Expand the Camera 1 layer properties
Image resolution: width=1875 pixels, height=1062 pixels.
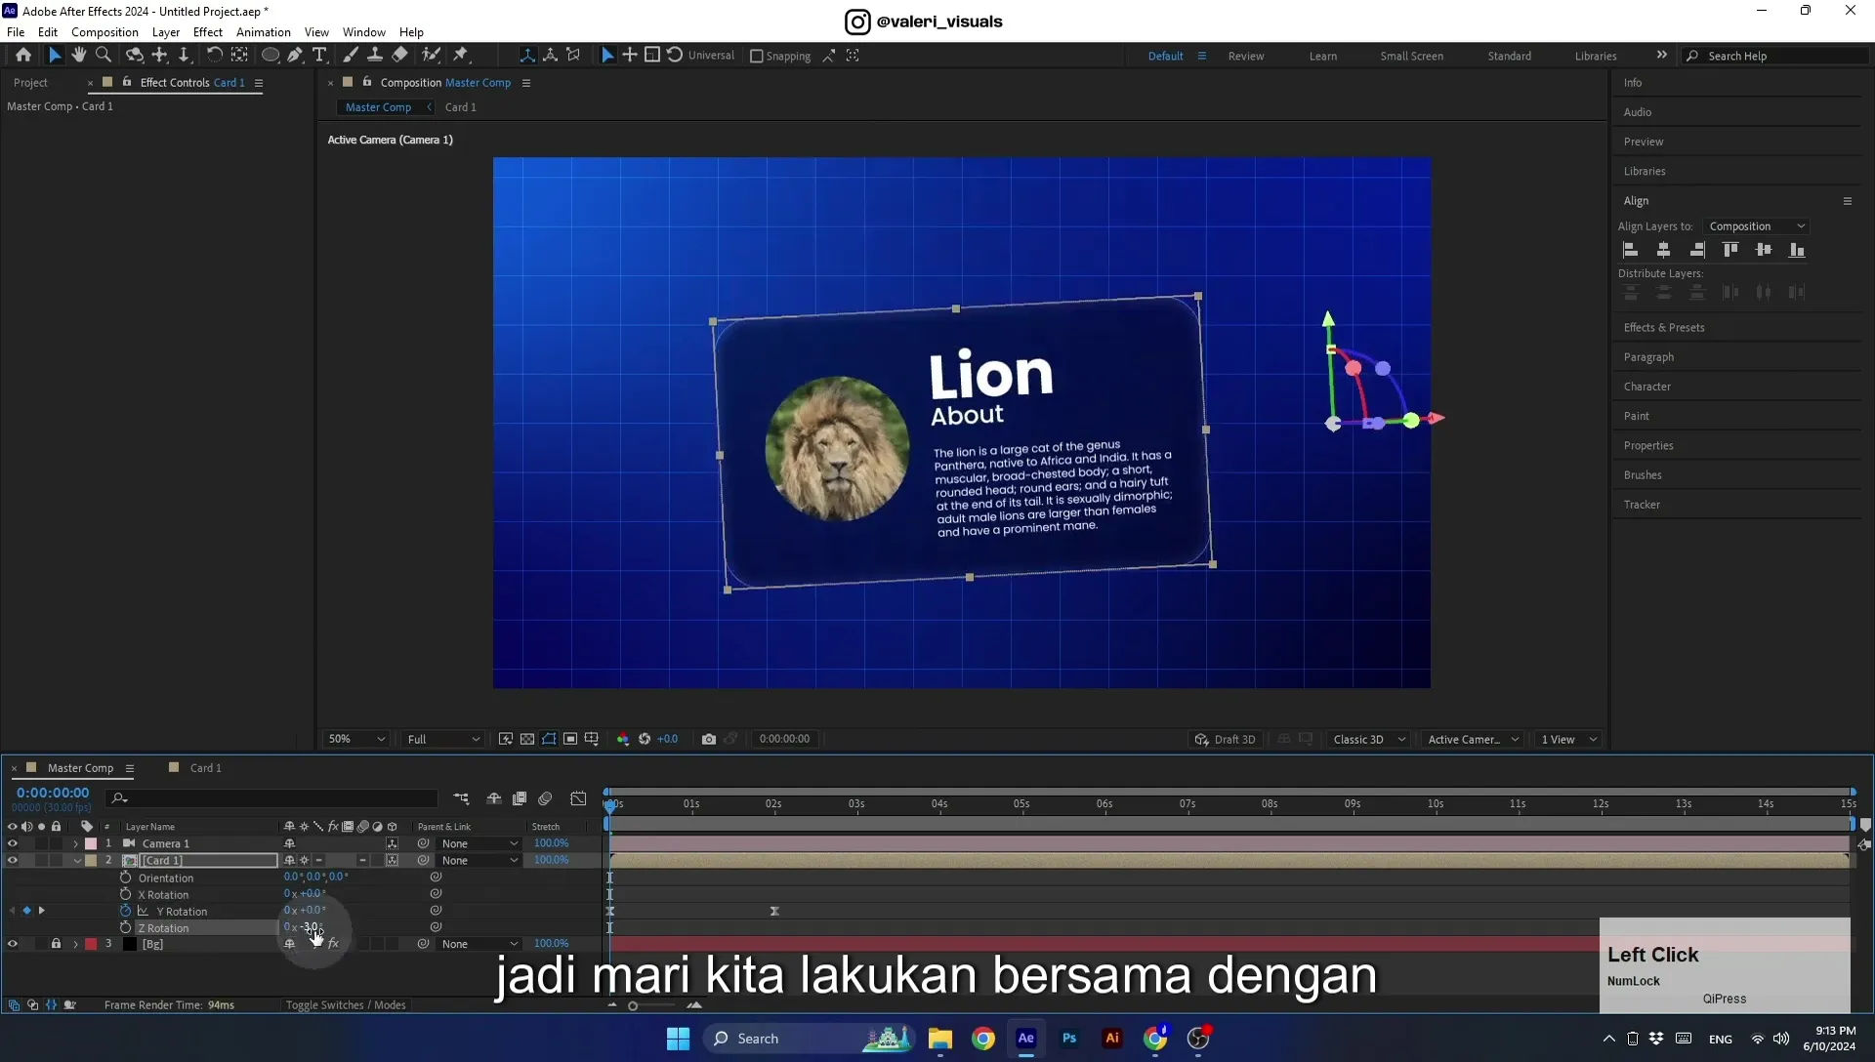(x=75, y=843)
